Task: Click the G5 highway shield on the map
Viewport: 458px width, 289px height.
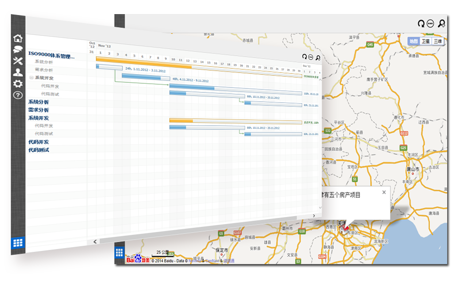Action: [x=221, y=233]
